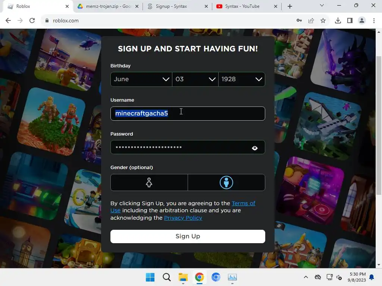Image resolution: width=382 pixels, height=286 pixels.
Task: Open the Windows Start menu
Action: (x=150, y=277)
